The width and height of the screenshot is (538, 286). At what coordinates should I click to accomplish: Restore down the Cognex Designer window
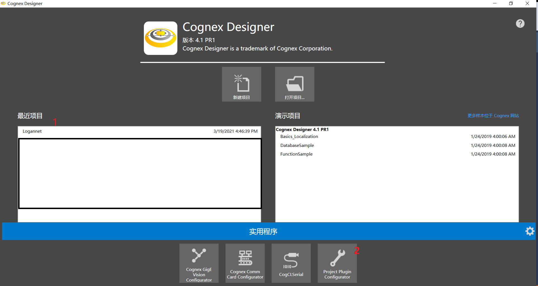point(511,3)
